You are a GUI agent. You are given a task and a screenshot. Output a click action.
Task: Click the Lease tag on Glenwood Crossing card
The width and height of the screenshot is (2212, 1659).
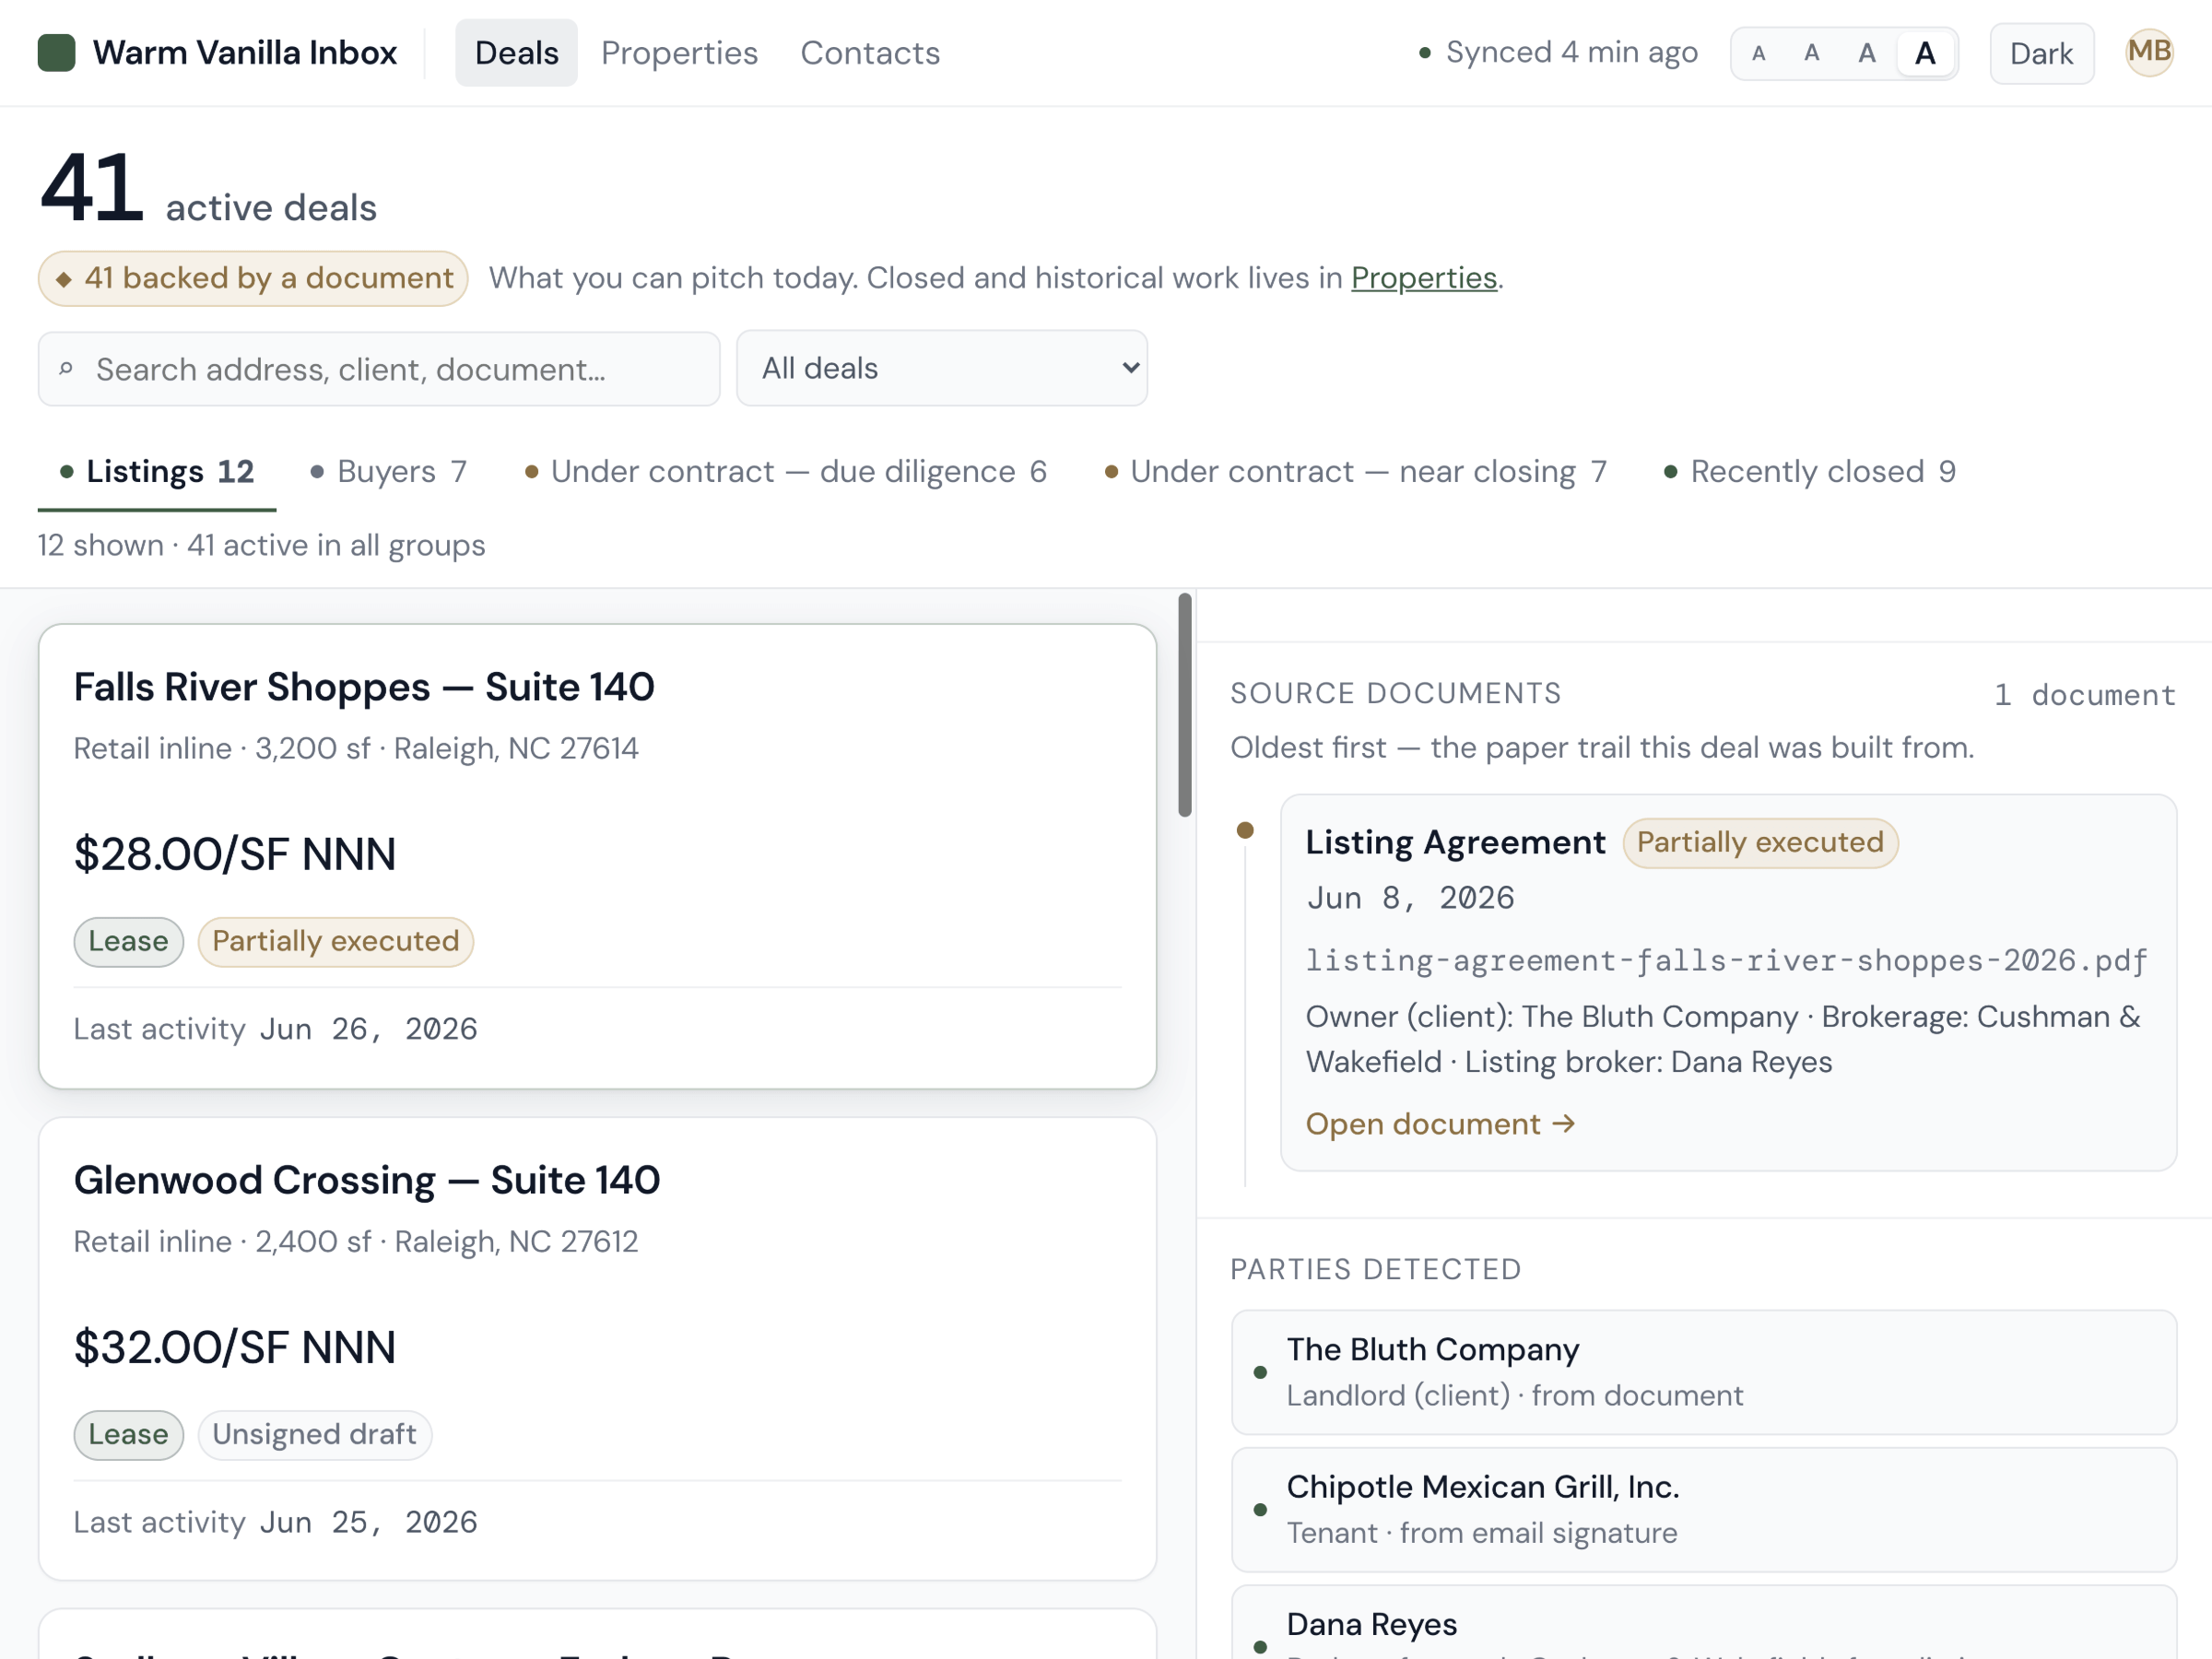point(128,1435)
